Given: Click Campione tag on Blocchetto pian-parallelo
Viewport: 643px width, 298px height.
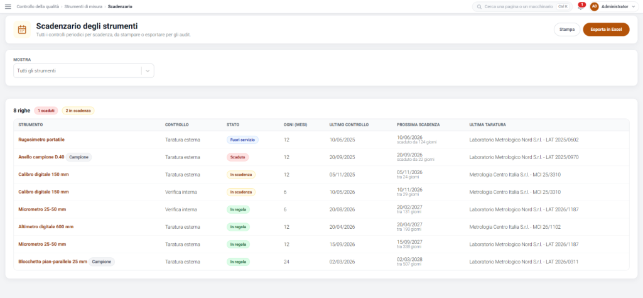Looking at the screenshot, I should point(102,262).
